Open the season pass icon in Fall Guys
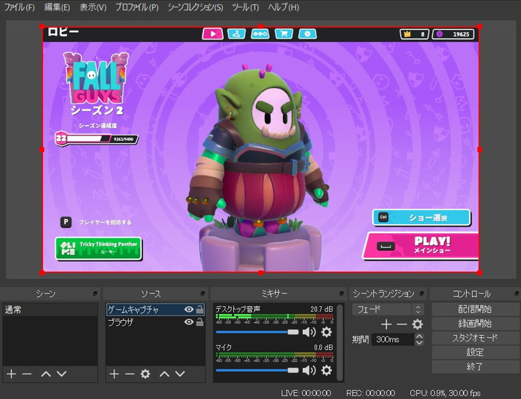 coord(260,34)
